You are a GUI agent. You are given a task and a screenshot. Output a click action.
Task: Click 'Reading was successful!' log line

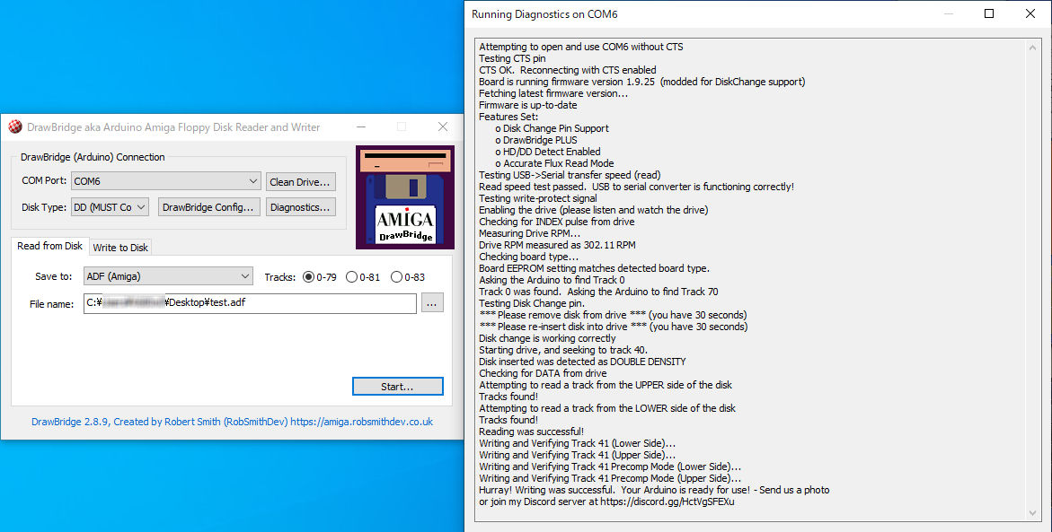point(531,432)
